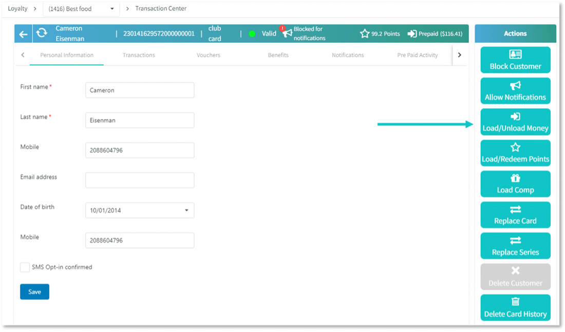Click Allow Notifications action button
This screenshot has width=565, height=332.
[515, 91]
